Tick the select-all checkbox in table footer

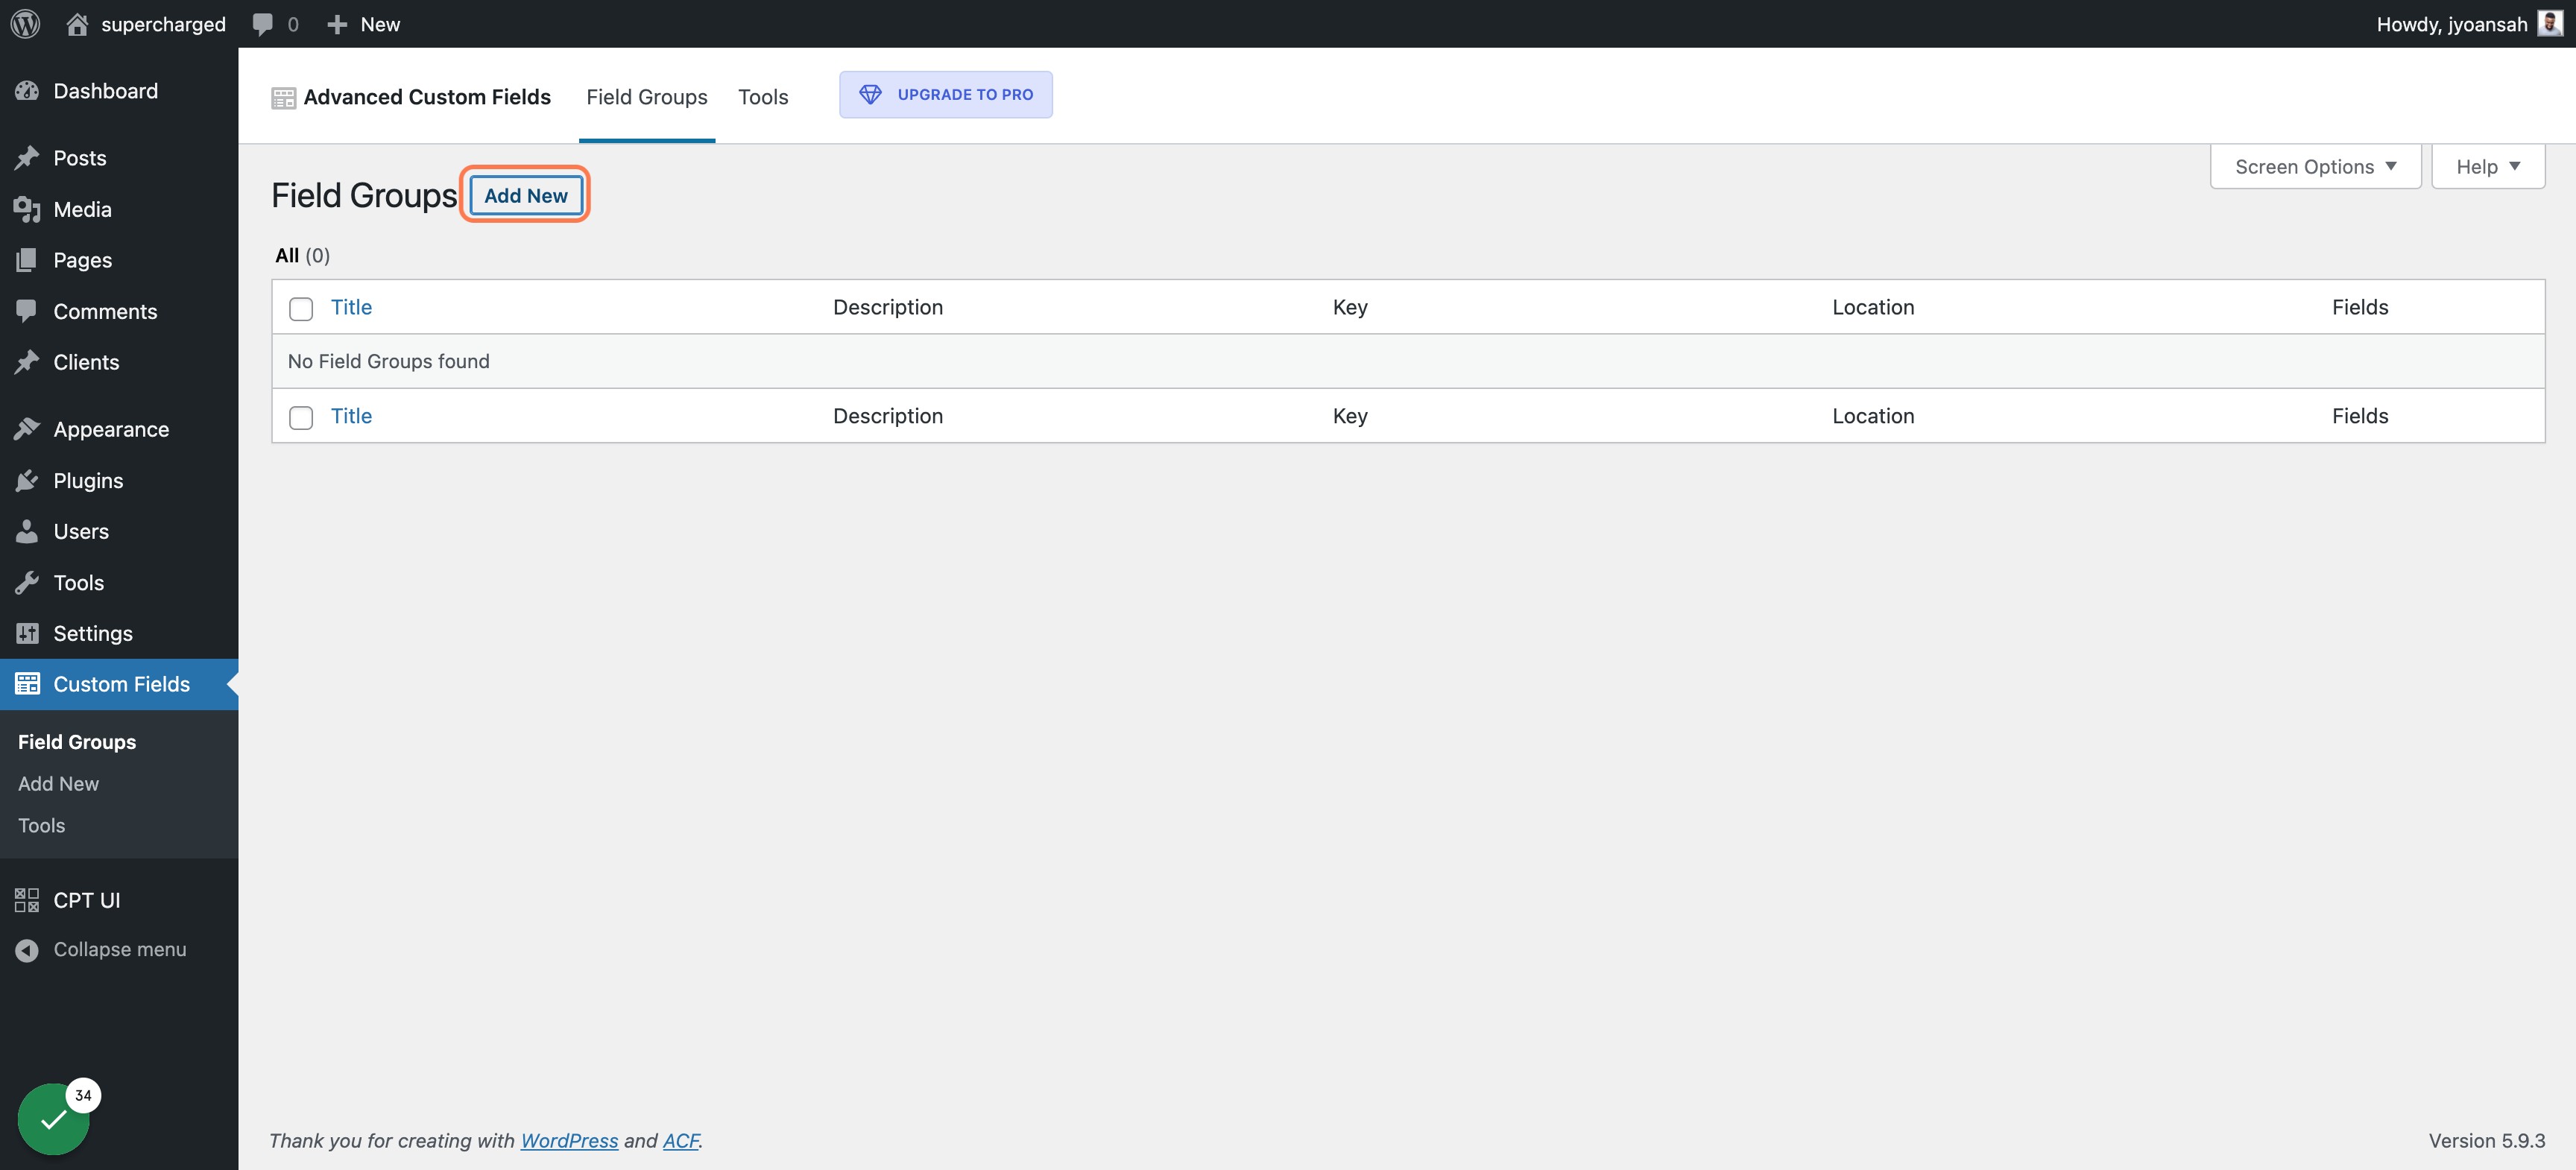[301, 417]
